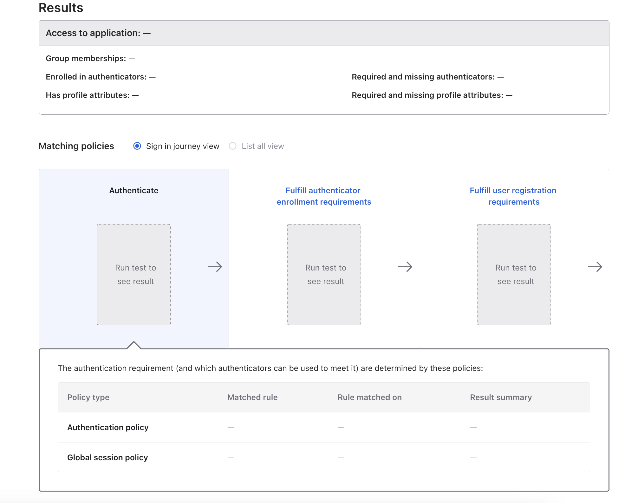The width and height of the screenshot is (638, 503).
Task: Select Sign in journey view radio
Action: (137, 146)
